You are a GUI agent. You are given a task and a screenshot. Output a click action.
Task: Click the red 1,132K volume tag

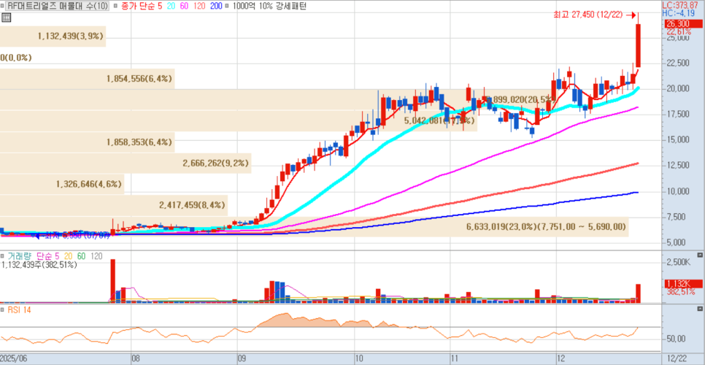682,284
